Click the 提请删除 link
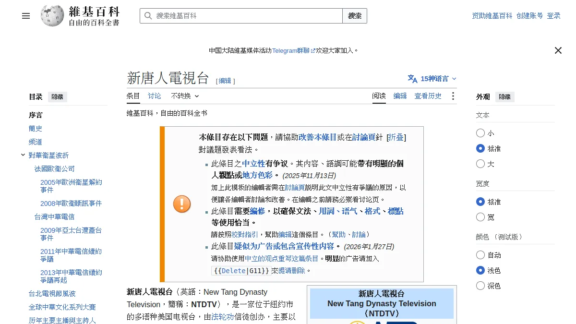Screen dimensions: 576x324 point(292,271)
